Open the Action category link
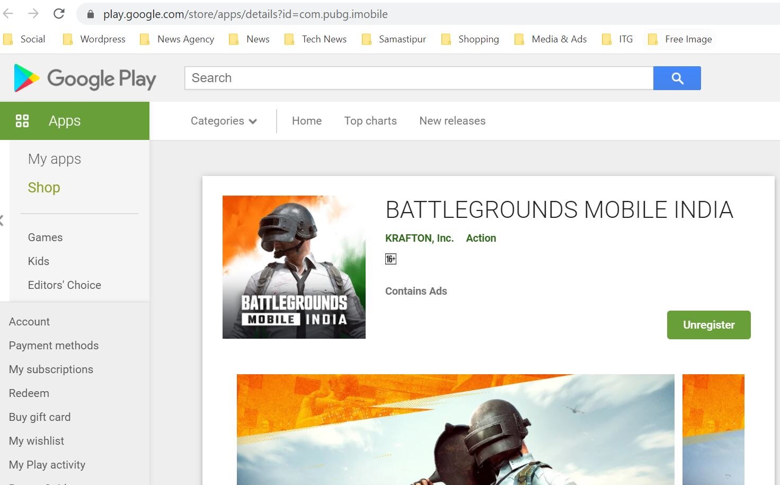The height and width of the screenshot is (485, 780). point(481,238)
